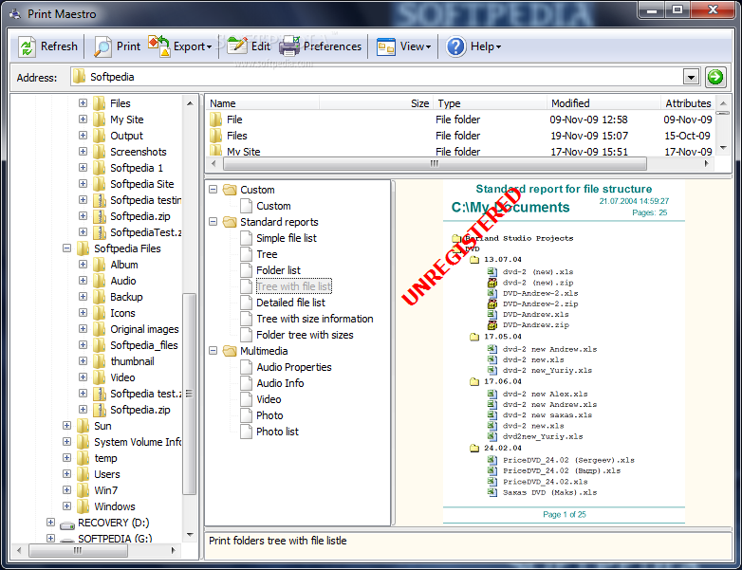This screenshot has height=570, width=742.
Task: Select RECOVERY (D:) drive icon
Action: point(67,524)
